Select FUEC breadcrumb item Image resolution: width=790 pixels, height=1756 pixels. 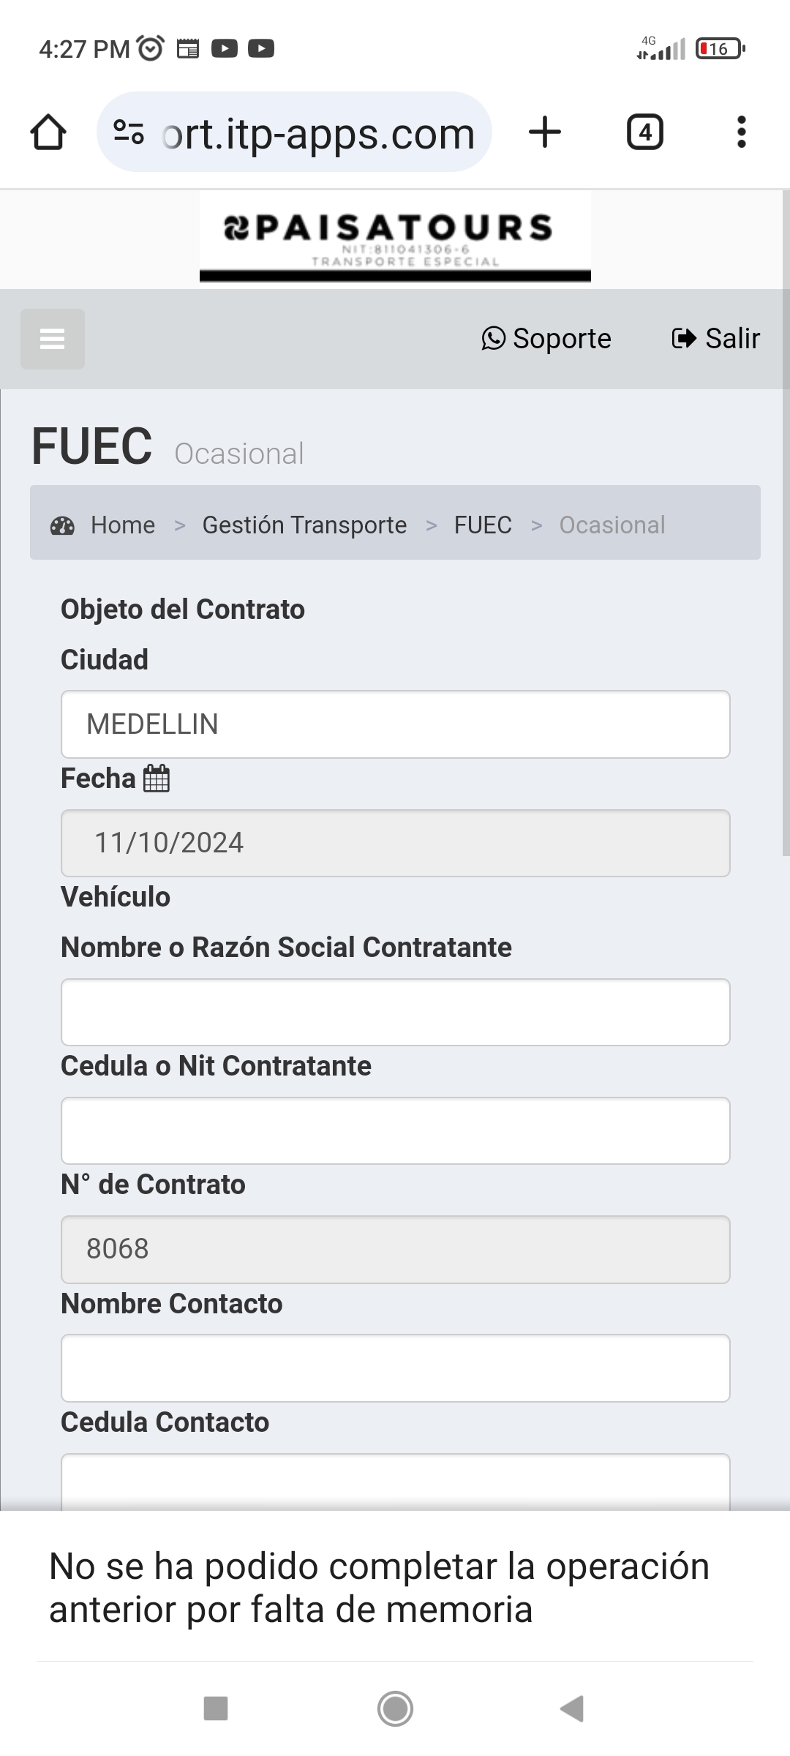click(483, 525)
